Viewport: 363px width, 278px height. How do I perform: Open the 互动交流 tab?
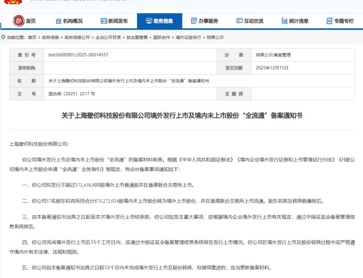250,21
